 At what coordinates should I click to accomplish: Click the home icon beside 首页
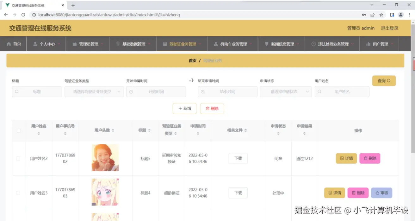pyautogui.click(x=9, y=44)
